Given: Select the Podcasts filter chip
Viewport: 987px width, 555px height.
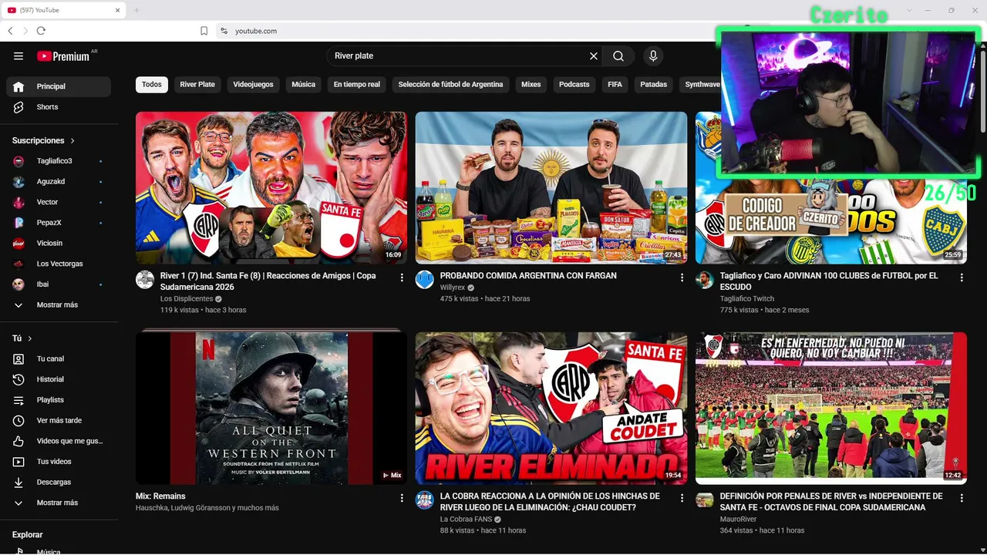Looking at the screenshot, I should coord(574,85).
